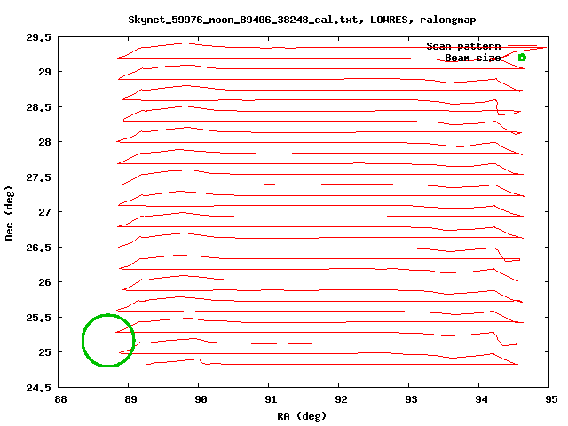Click the x-axis tick label 94
This screenshot has height=426, width=568.
(481, 399)
